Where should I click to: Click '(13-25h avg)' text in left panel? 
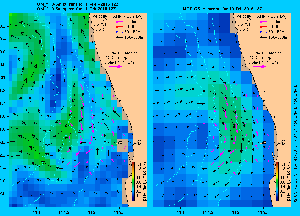116,58
